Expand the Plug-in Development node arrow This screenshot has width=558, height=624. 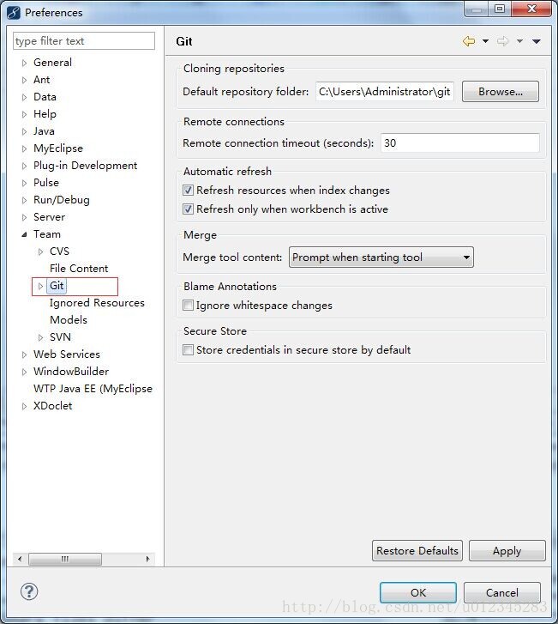[x=24, y=166]
